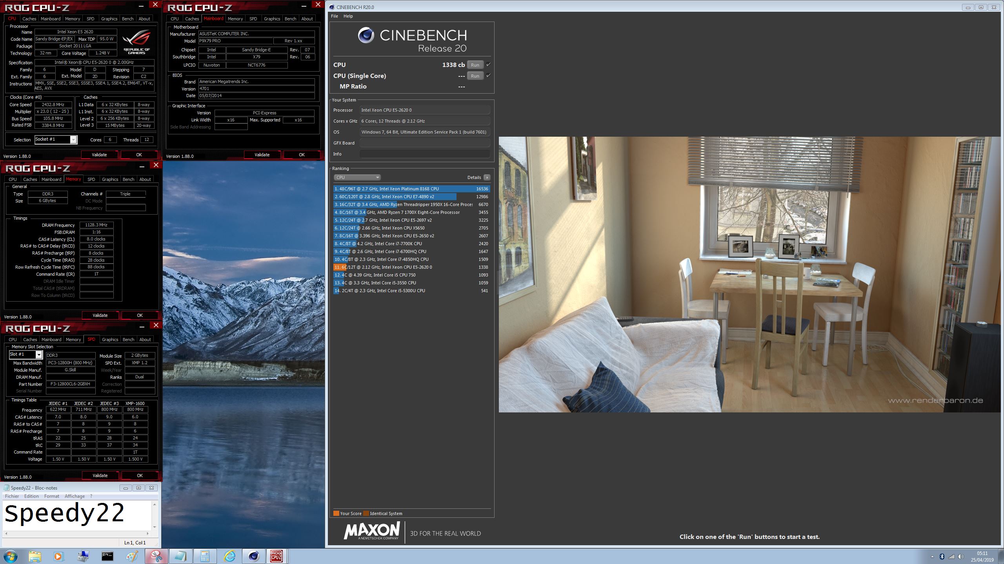Click OK in the Mainboard CPU-Z window

302,155
